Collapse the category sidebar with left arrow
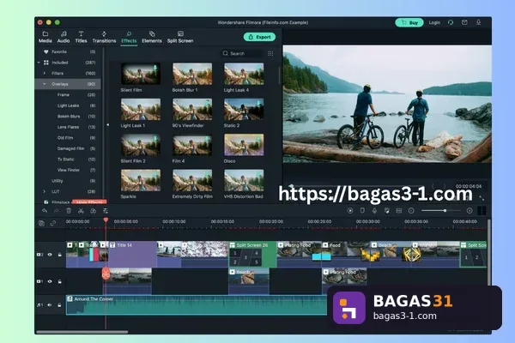This screenshot has width=515, height=343. tap(108, 124)
